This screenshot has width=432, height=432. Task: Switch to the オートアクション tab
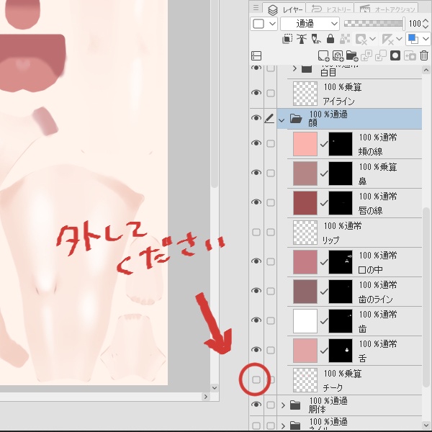point(387,9)
